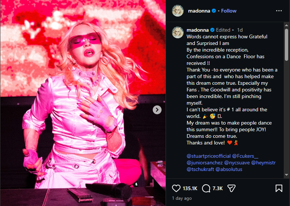This screenshot has height=206, width=290.
Task: View the 135.1K likes list
Action: [190, 188]
